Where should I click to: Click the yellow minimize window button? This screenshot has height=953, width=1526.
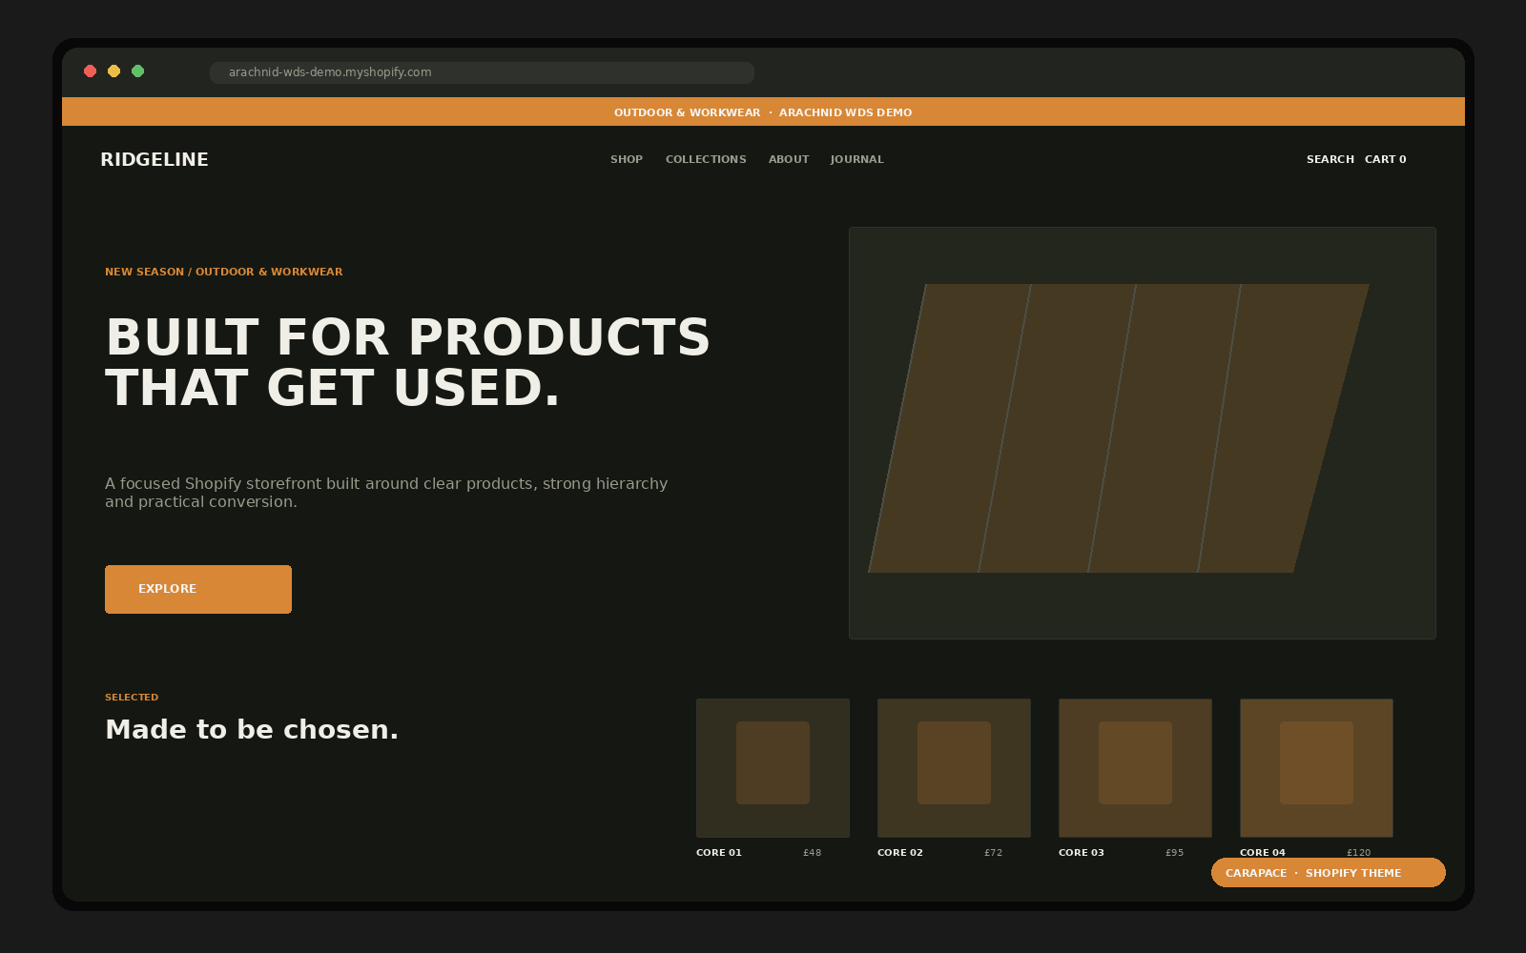(114, 71)
